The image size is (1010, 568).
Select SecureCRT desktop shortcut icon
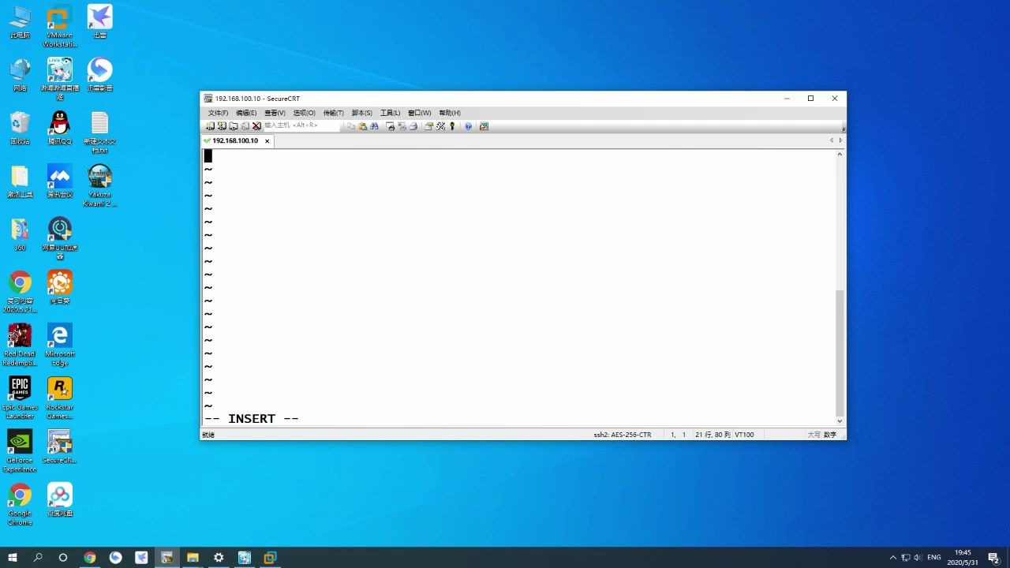tap(59, 447)
